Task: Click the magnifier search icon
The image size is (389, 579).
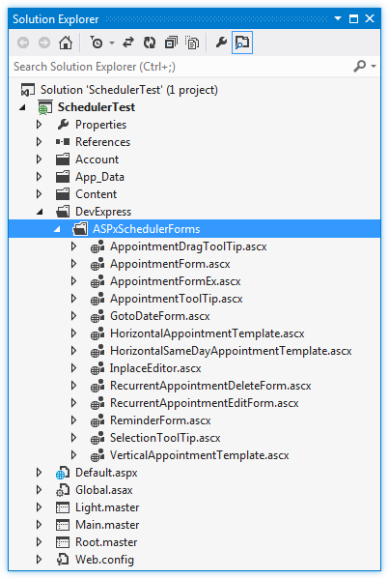Action: 359,67
